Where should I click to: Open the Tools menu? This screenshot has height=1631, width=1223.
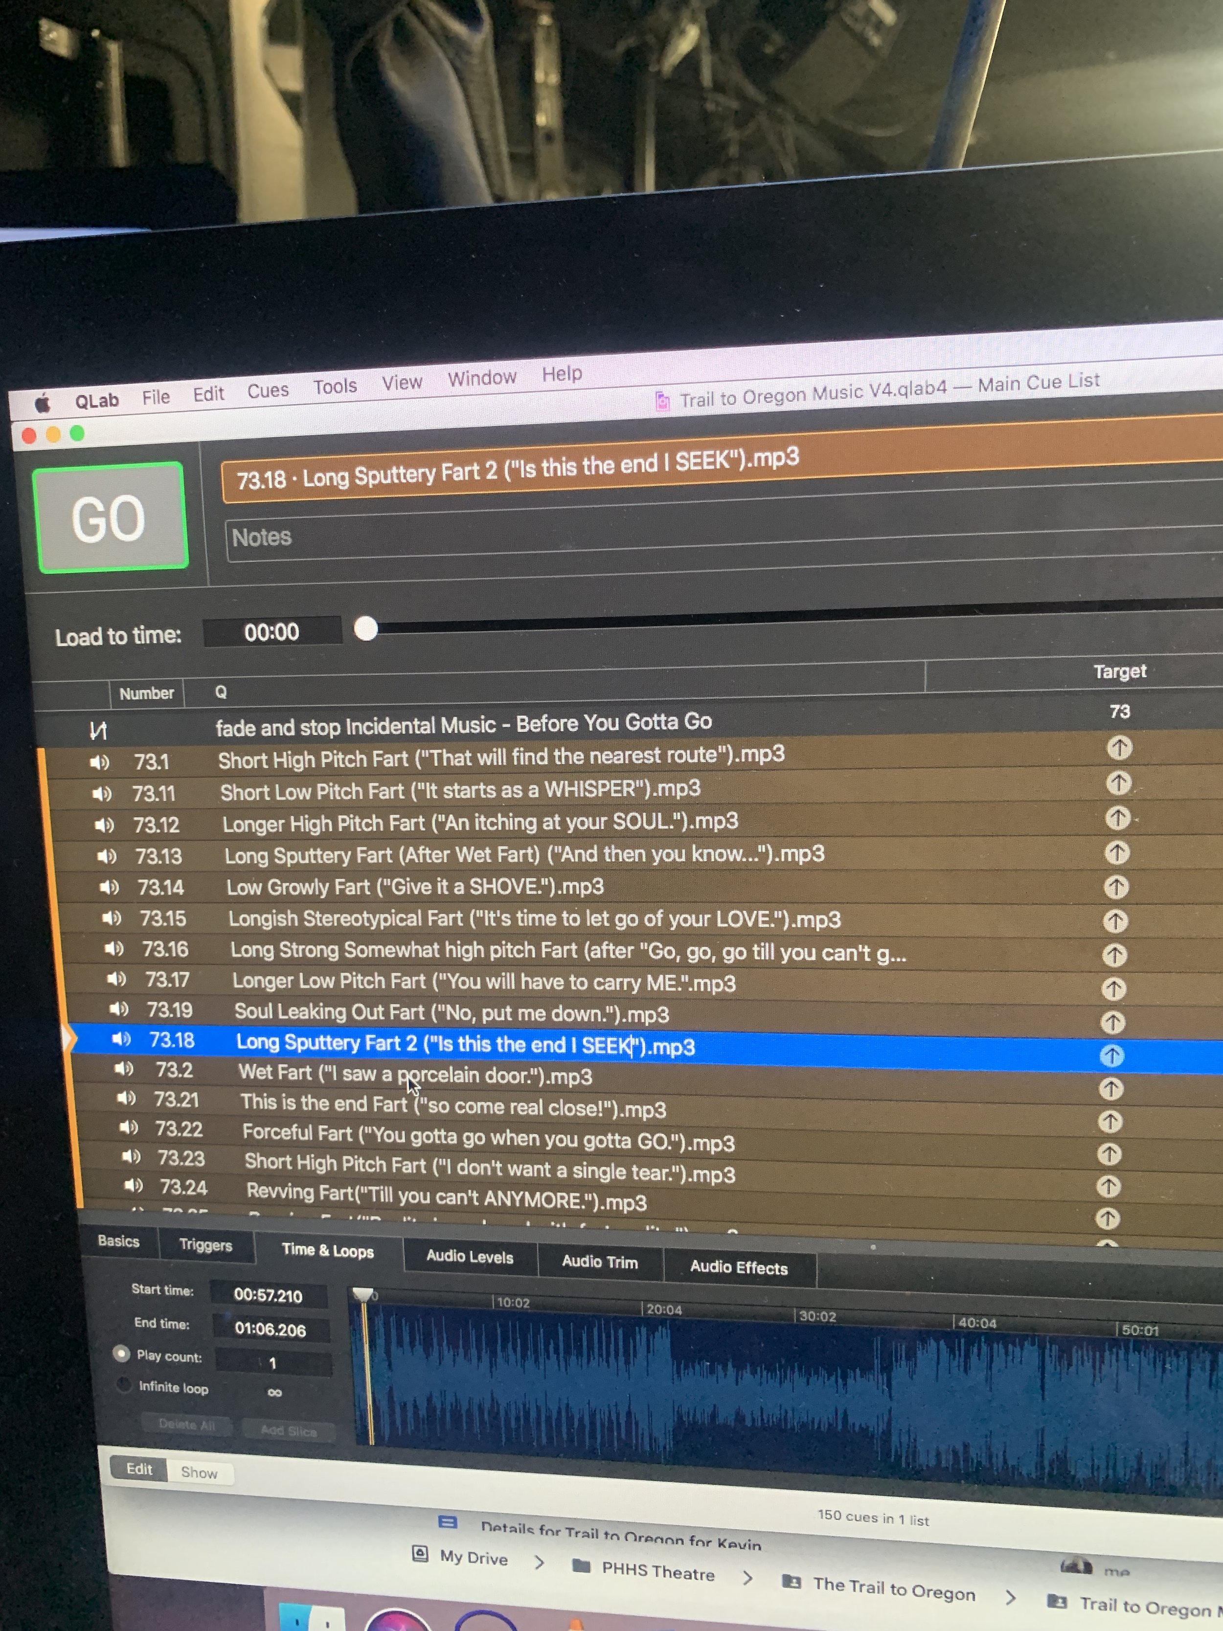[335, 386]
